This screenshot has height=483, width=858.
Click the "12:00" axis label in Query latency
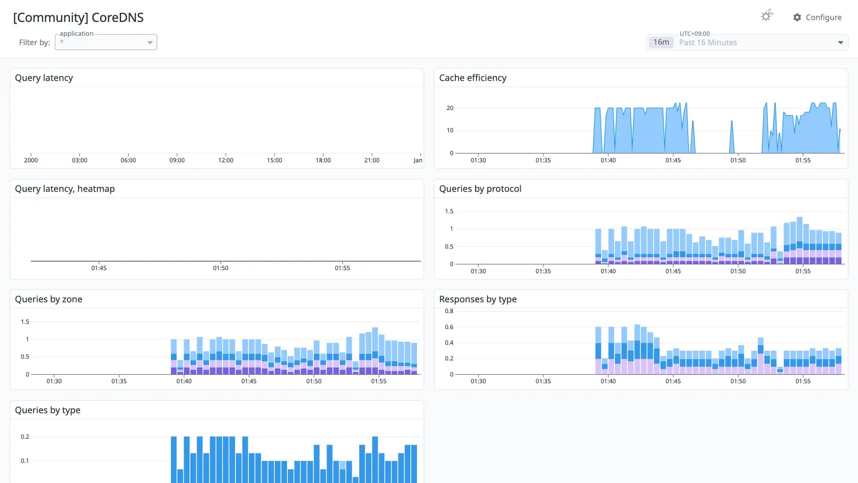[x=226, y=160]
